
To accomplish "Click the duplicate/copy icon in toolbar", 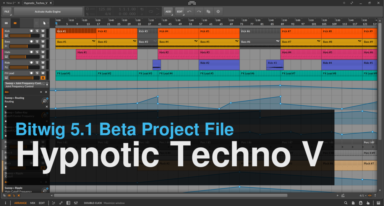I will pyautogui.click(x=208, y=11).
